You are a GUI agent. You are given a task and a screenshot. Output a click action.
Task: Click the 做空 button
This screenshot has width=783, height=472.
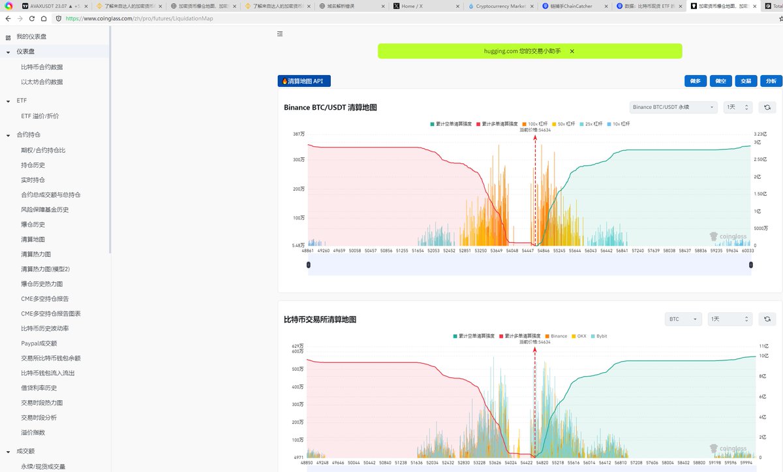[720, 81]
